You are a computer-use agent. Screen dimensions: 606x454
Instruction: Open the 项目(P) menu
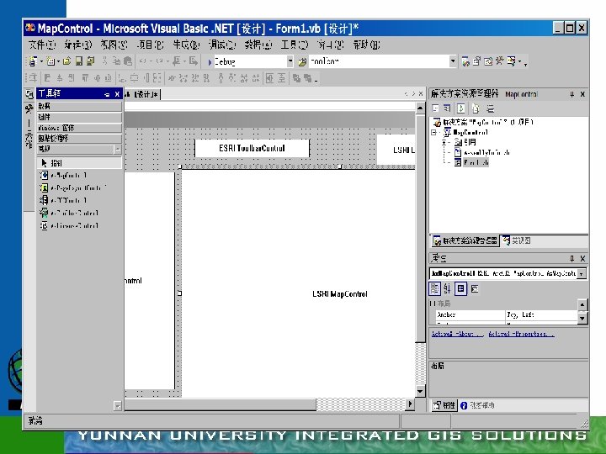[x=150, y=45]
